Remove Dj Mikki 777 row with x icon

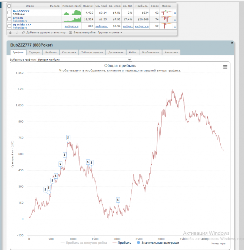click(175, 26)
